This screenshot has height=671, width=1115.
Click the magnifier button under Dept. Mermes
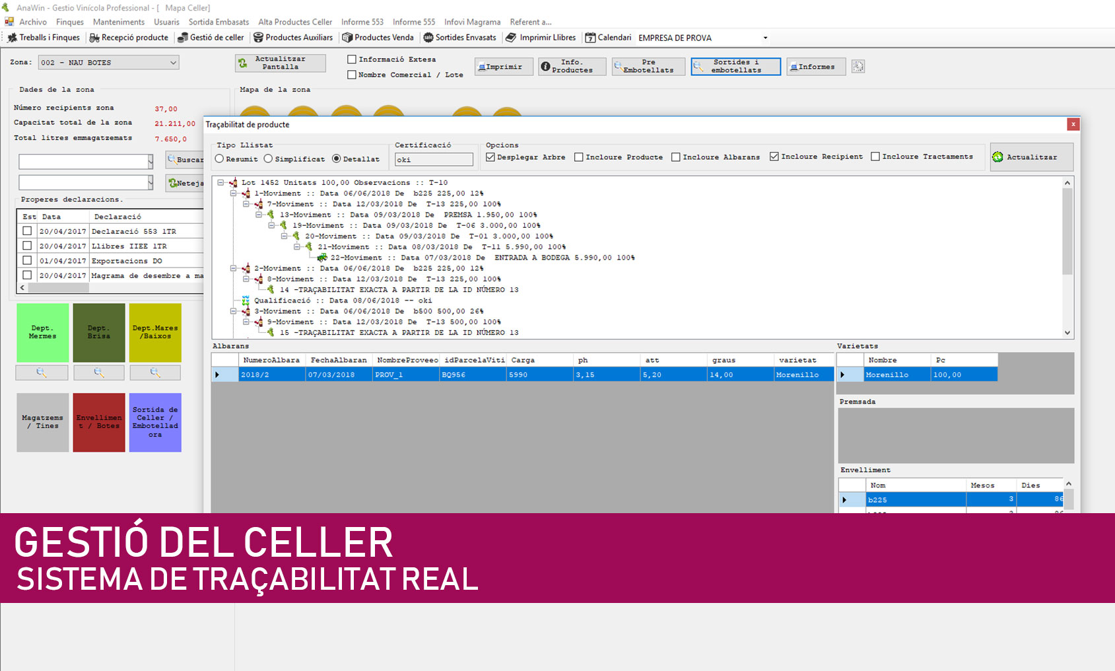coord(42,373)
